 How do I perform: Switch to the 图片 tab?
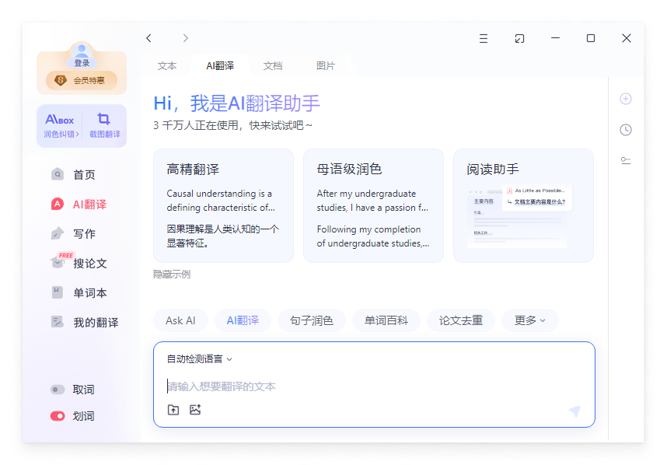[327, 65]
